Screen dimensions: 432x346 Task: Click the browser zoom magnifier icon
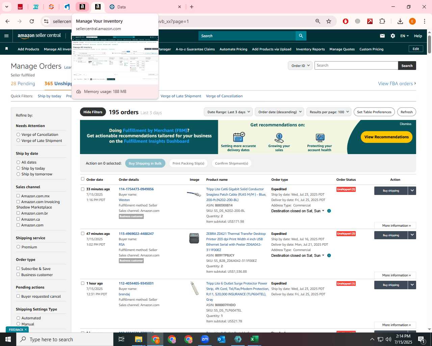pos(318,21)
